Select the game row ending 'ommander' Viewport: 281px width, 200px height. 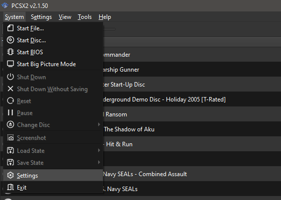tap(192, 55)
